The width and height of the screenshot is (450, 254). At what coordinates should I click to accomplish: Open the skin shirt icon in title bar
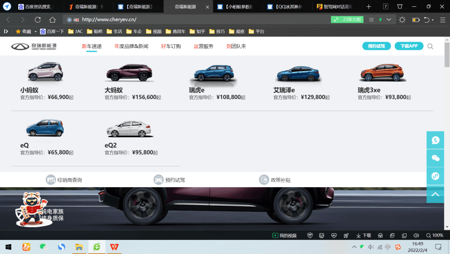[x=400, y=6]
